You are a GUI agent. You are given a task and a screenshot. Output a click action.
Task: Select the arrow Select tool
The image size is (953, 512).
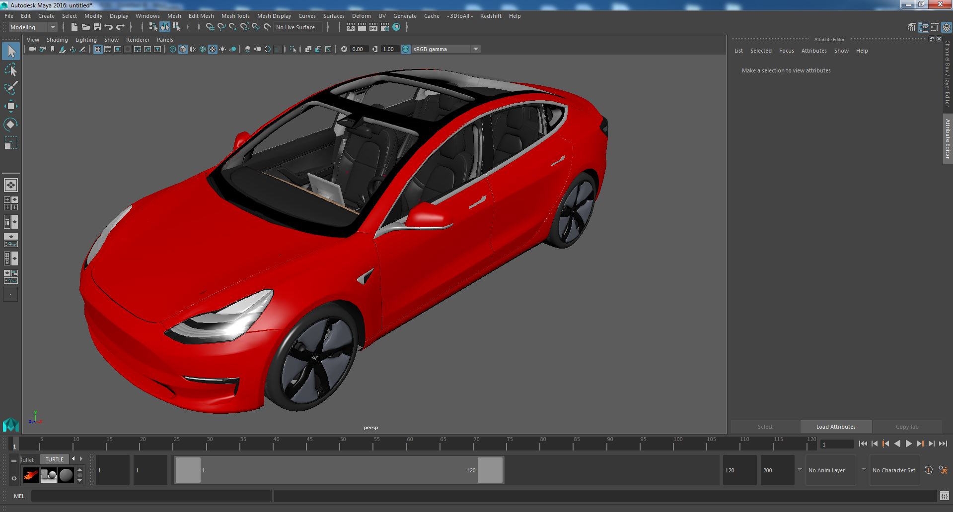click(11, 51)
